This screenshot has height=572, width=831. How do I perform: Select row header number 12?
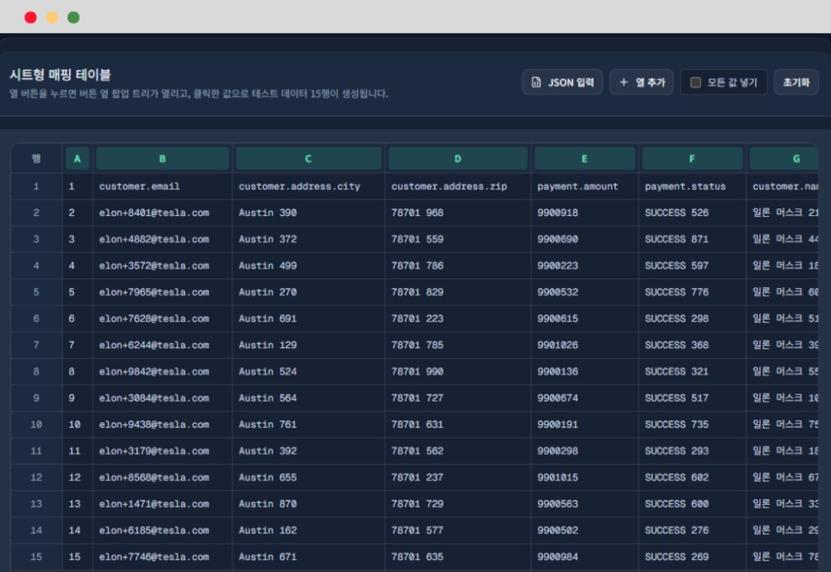click(36, 477)
